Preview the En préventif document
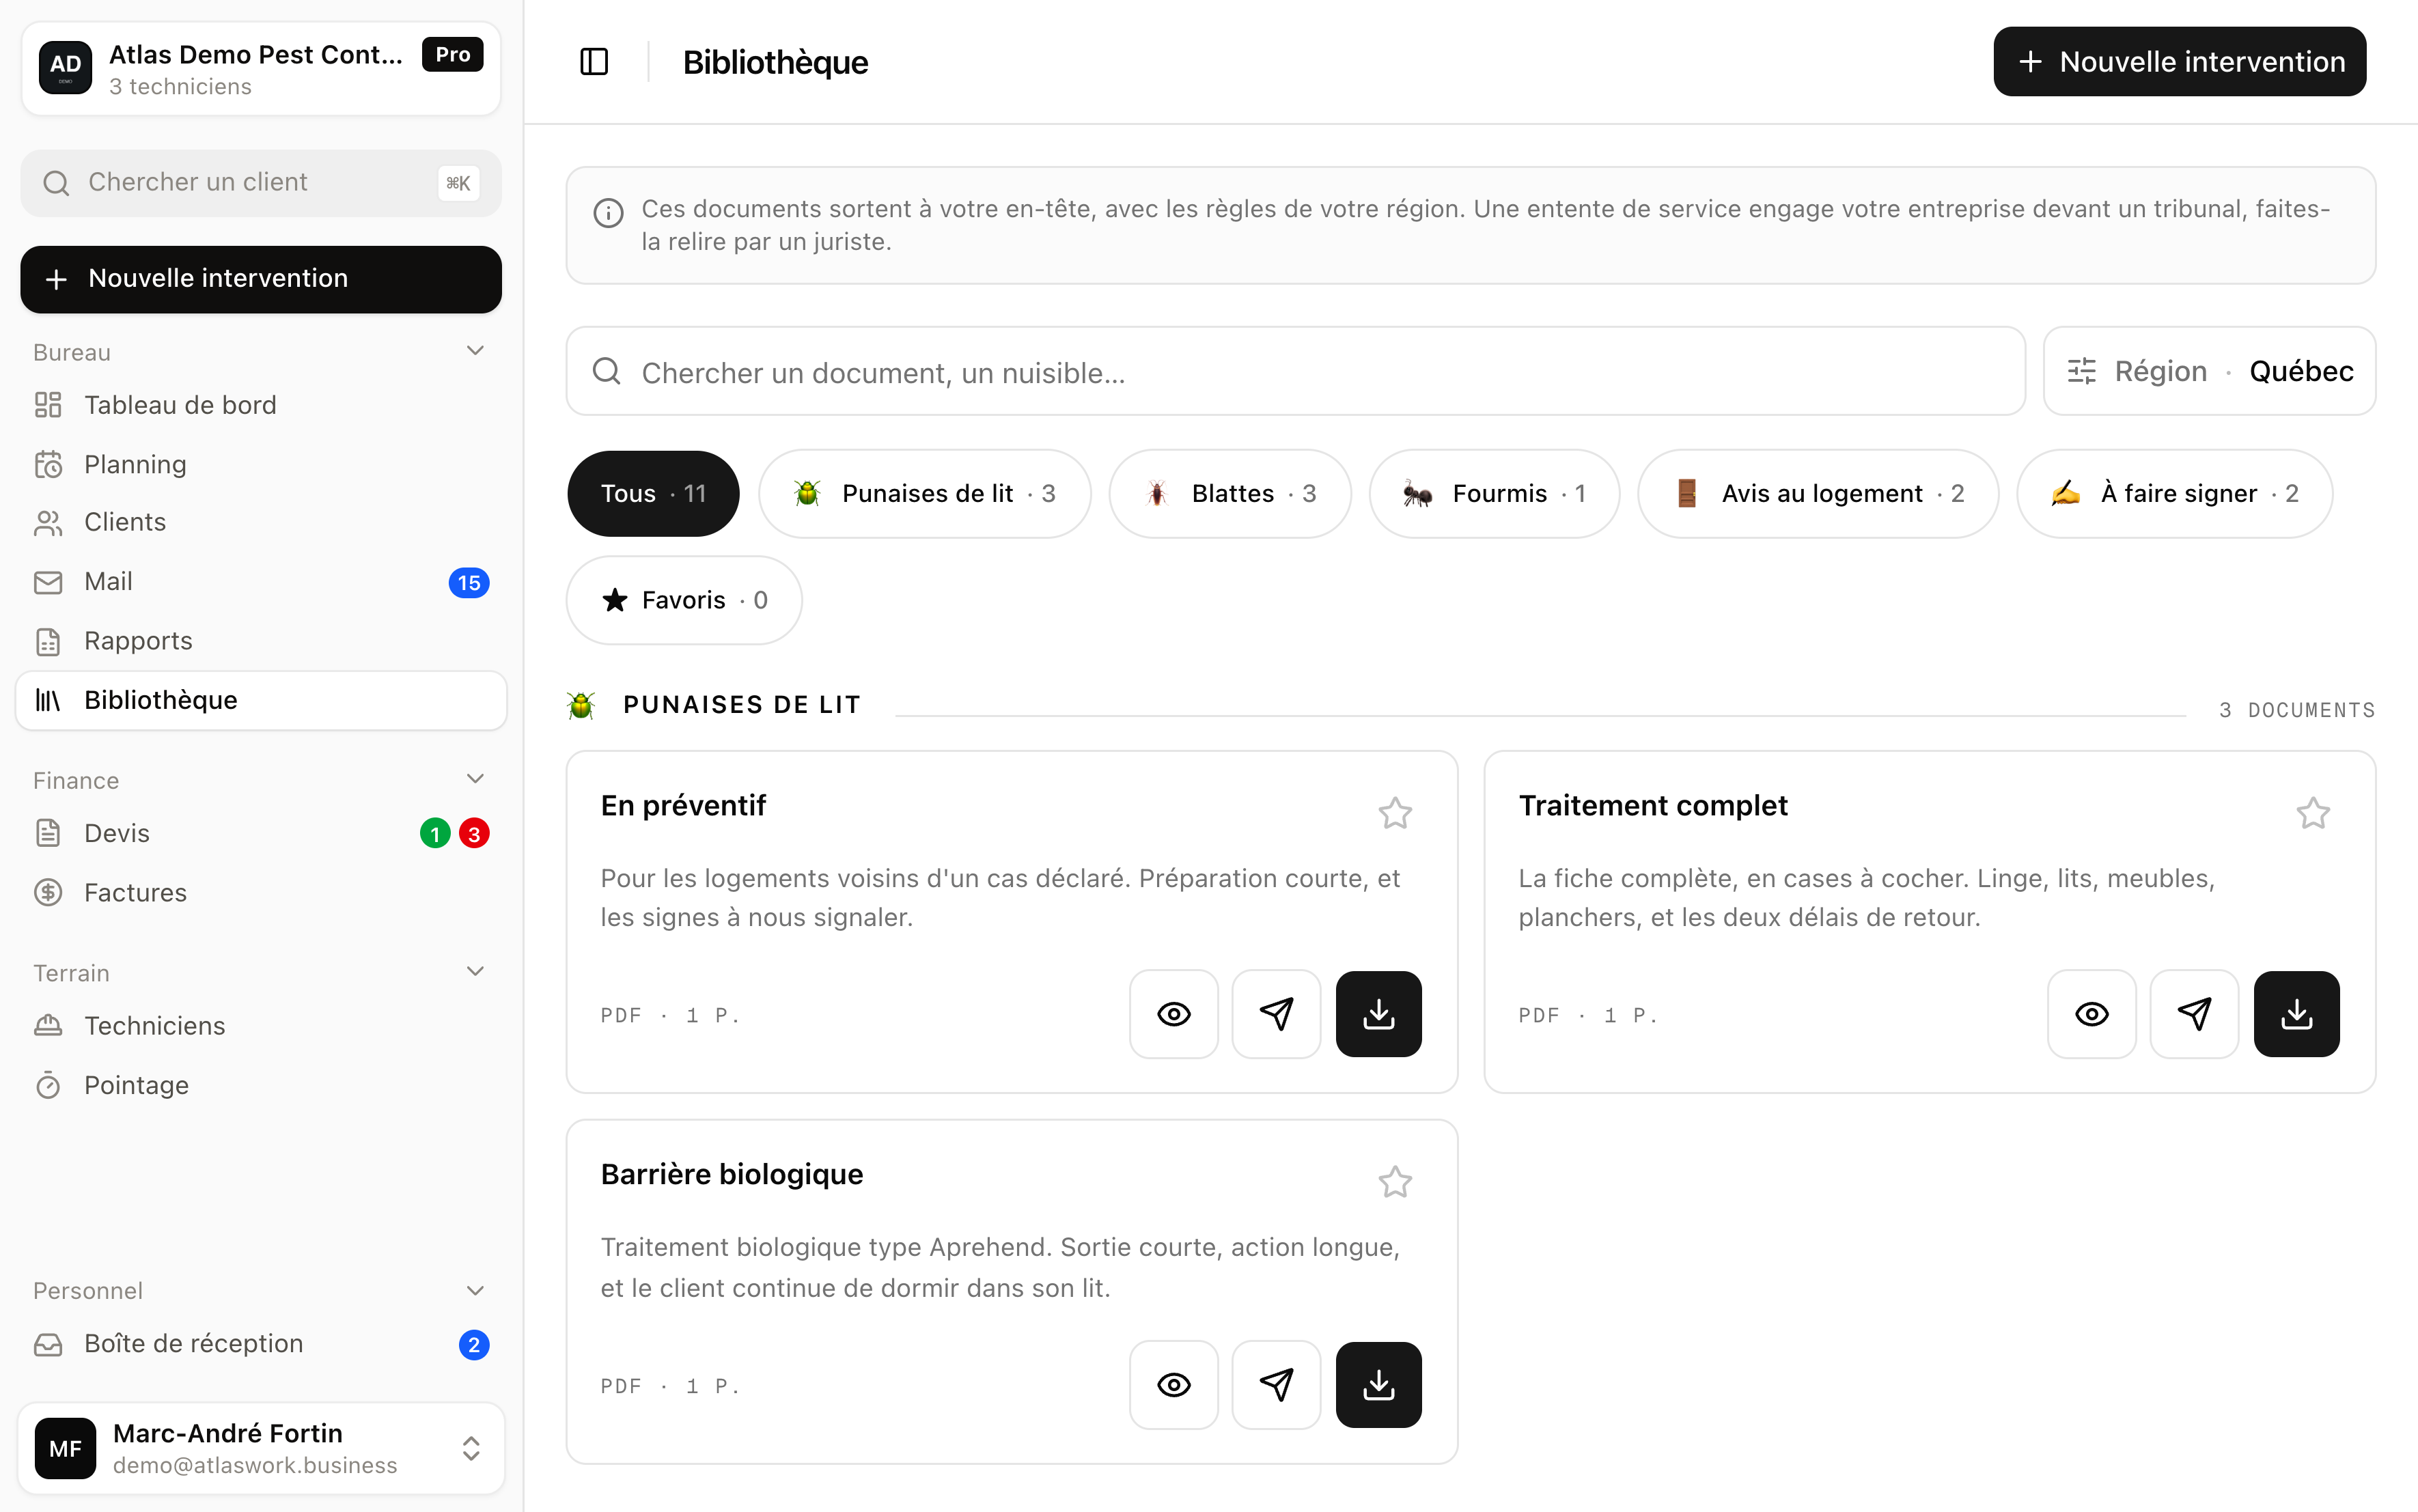The width and height of the screenshot is (2418, 1512). click(1173, 1014)
